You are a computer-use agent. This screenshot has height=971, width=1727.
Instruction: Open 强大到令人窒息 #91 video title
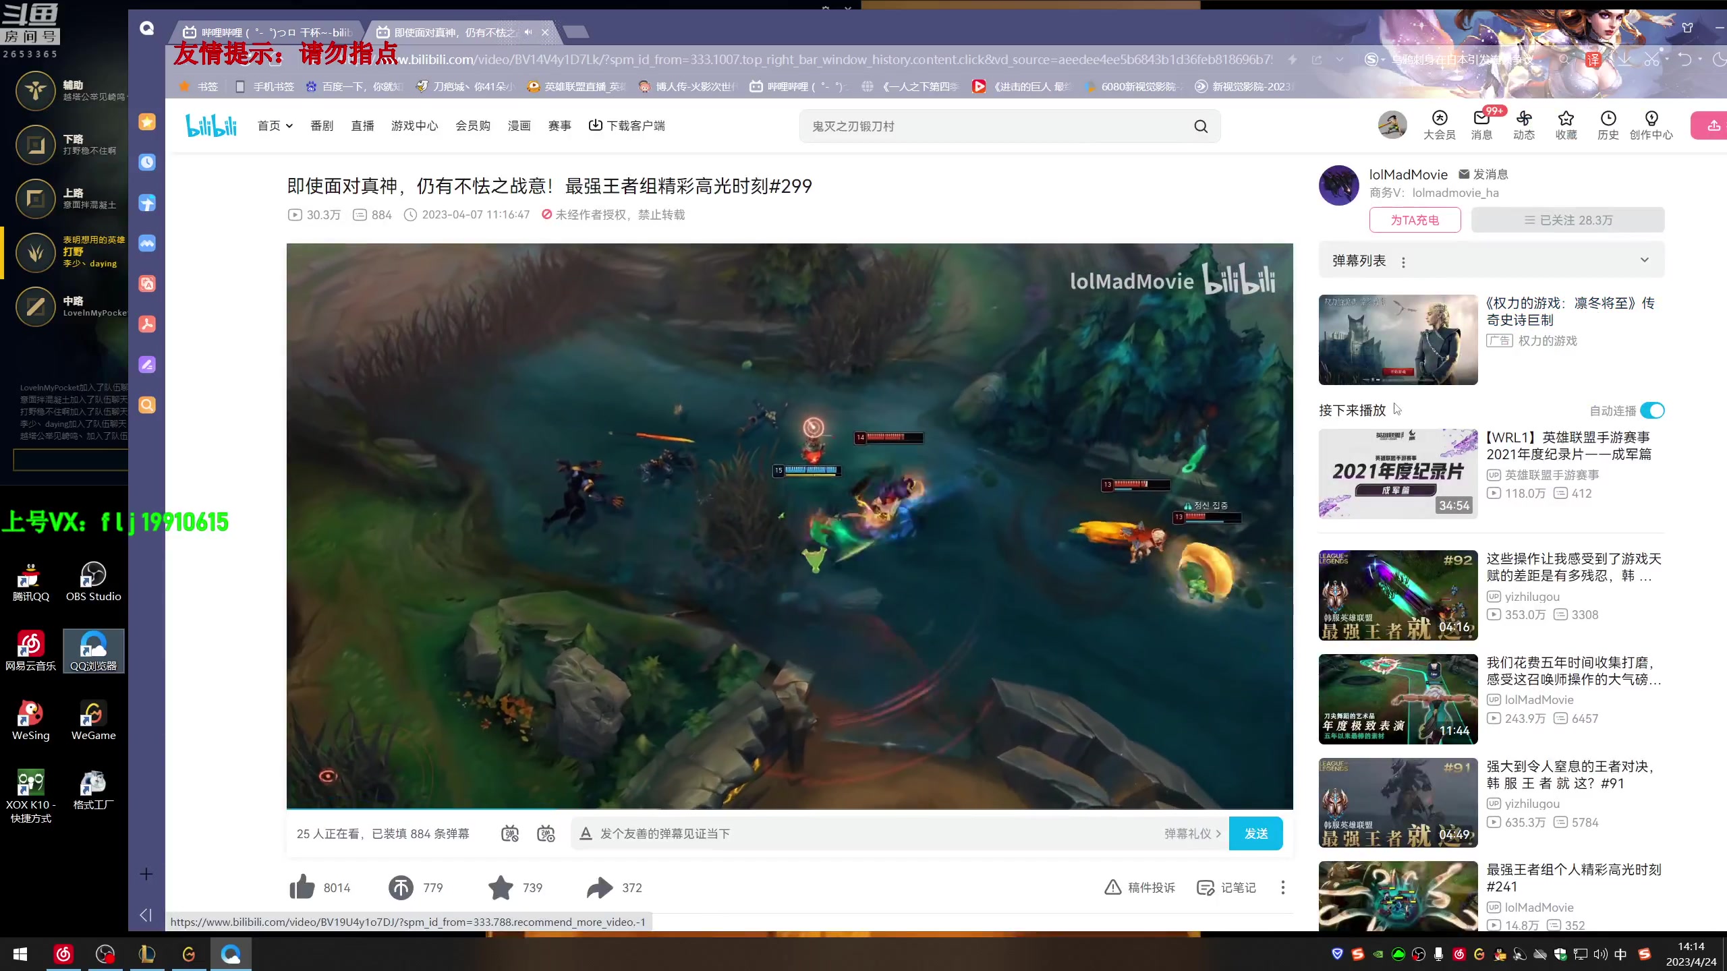click(1570, 775)
